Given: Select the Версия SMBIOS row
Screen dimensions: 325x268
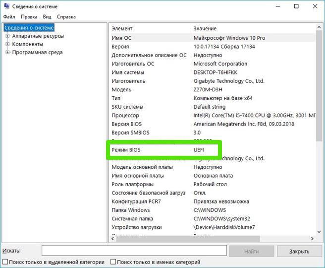Looking at the screenshot, I should pyautogui.click(x=213, y=133).
